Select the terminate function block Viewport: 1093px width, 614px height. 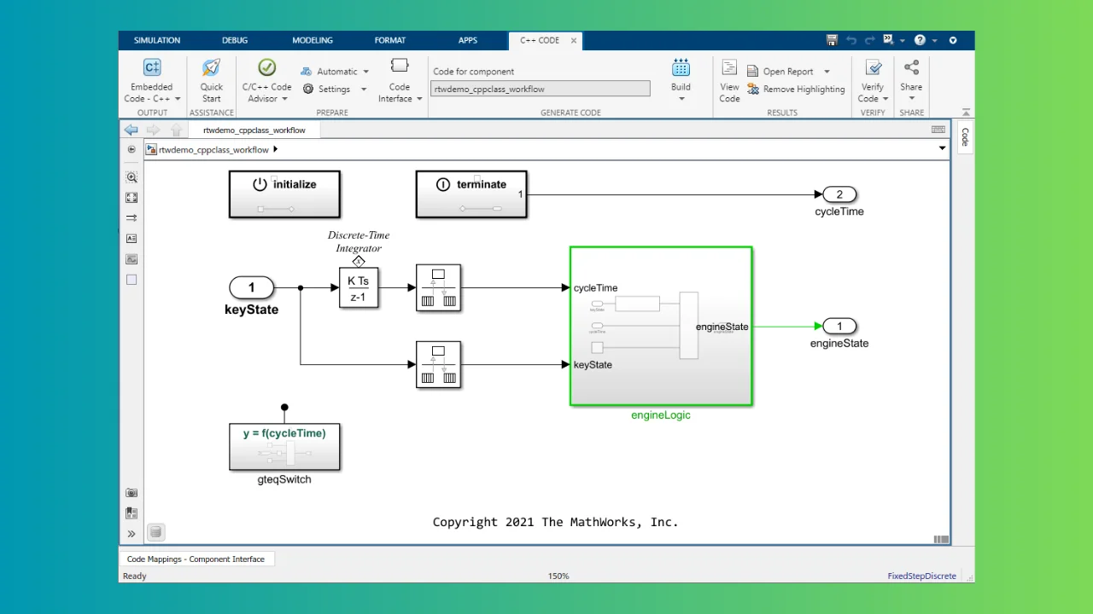(x=471, y=194)
